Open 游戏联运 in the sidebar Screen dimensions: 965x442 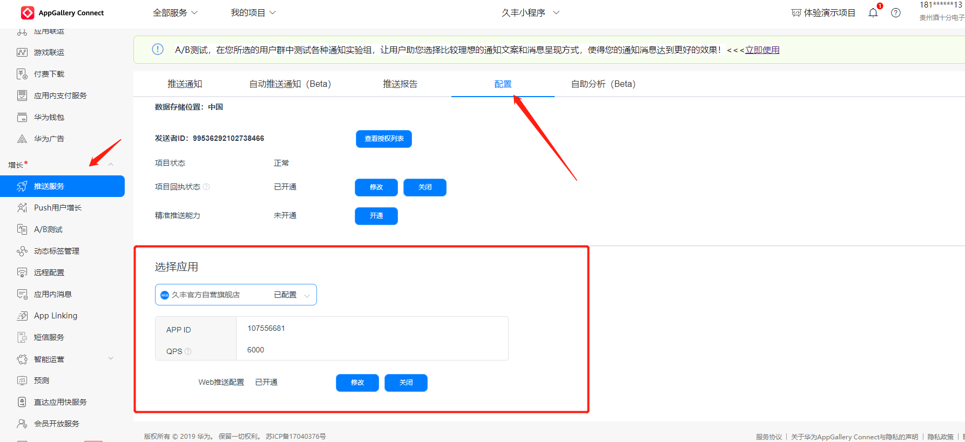point(49,52)
